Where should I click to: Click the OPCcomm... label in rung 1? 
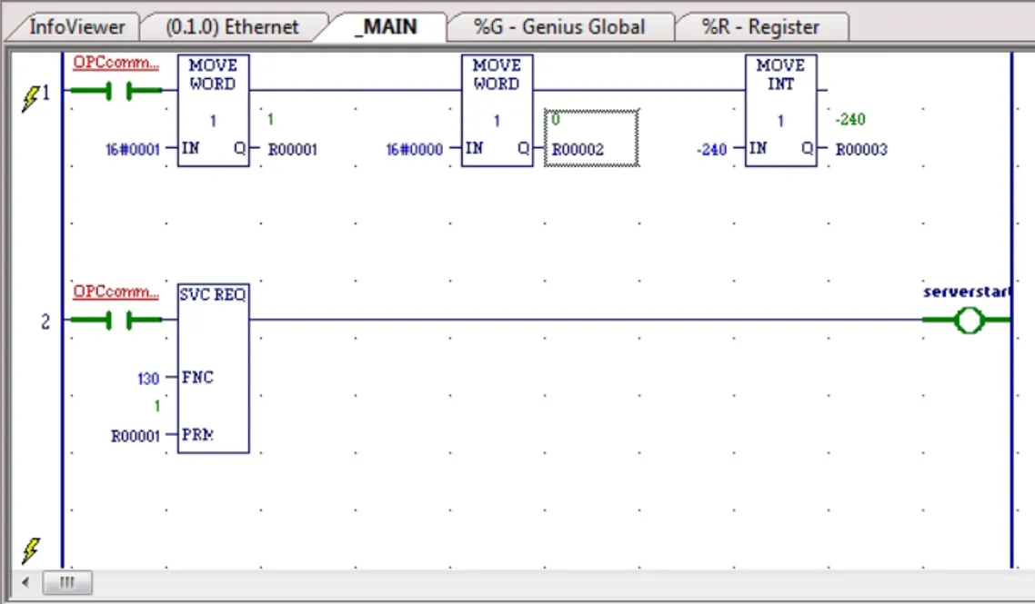[116, 62]
